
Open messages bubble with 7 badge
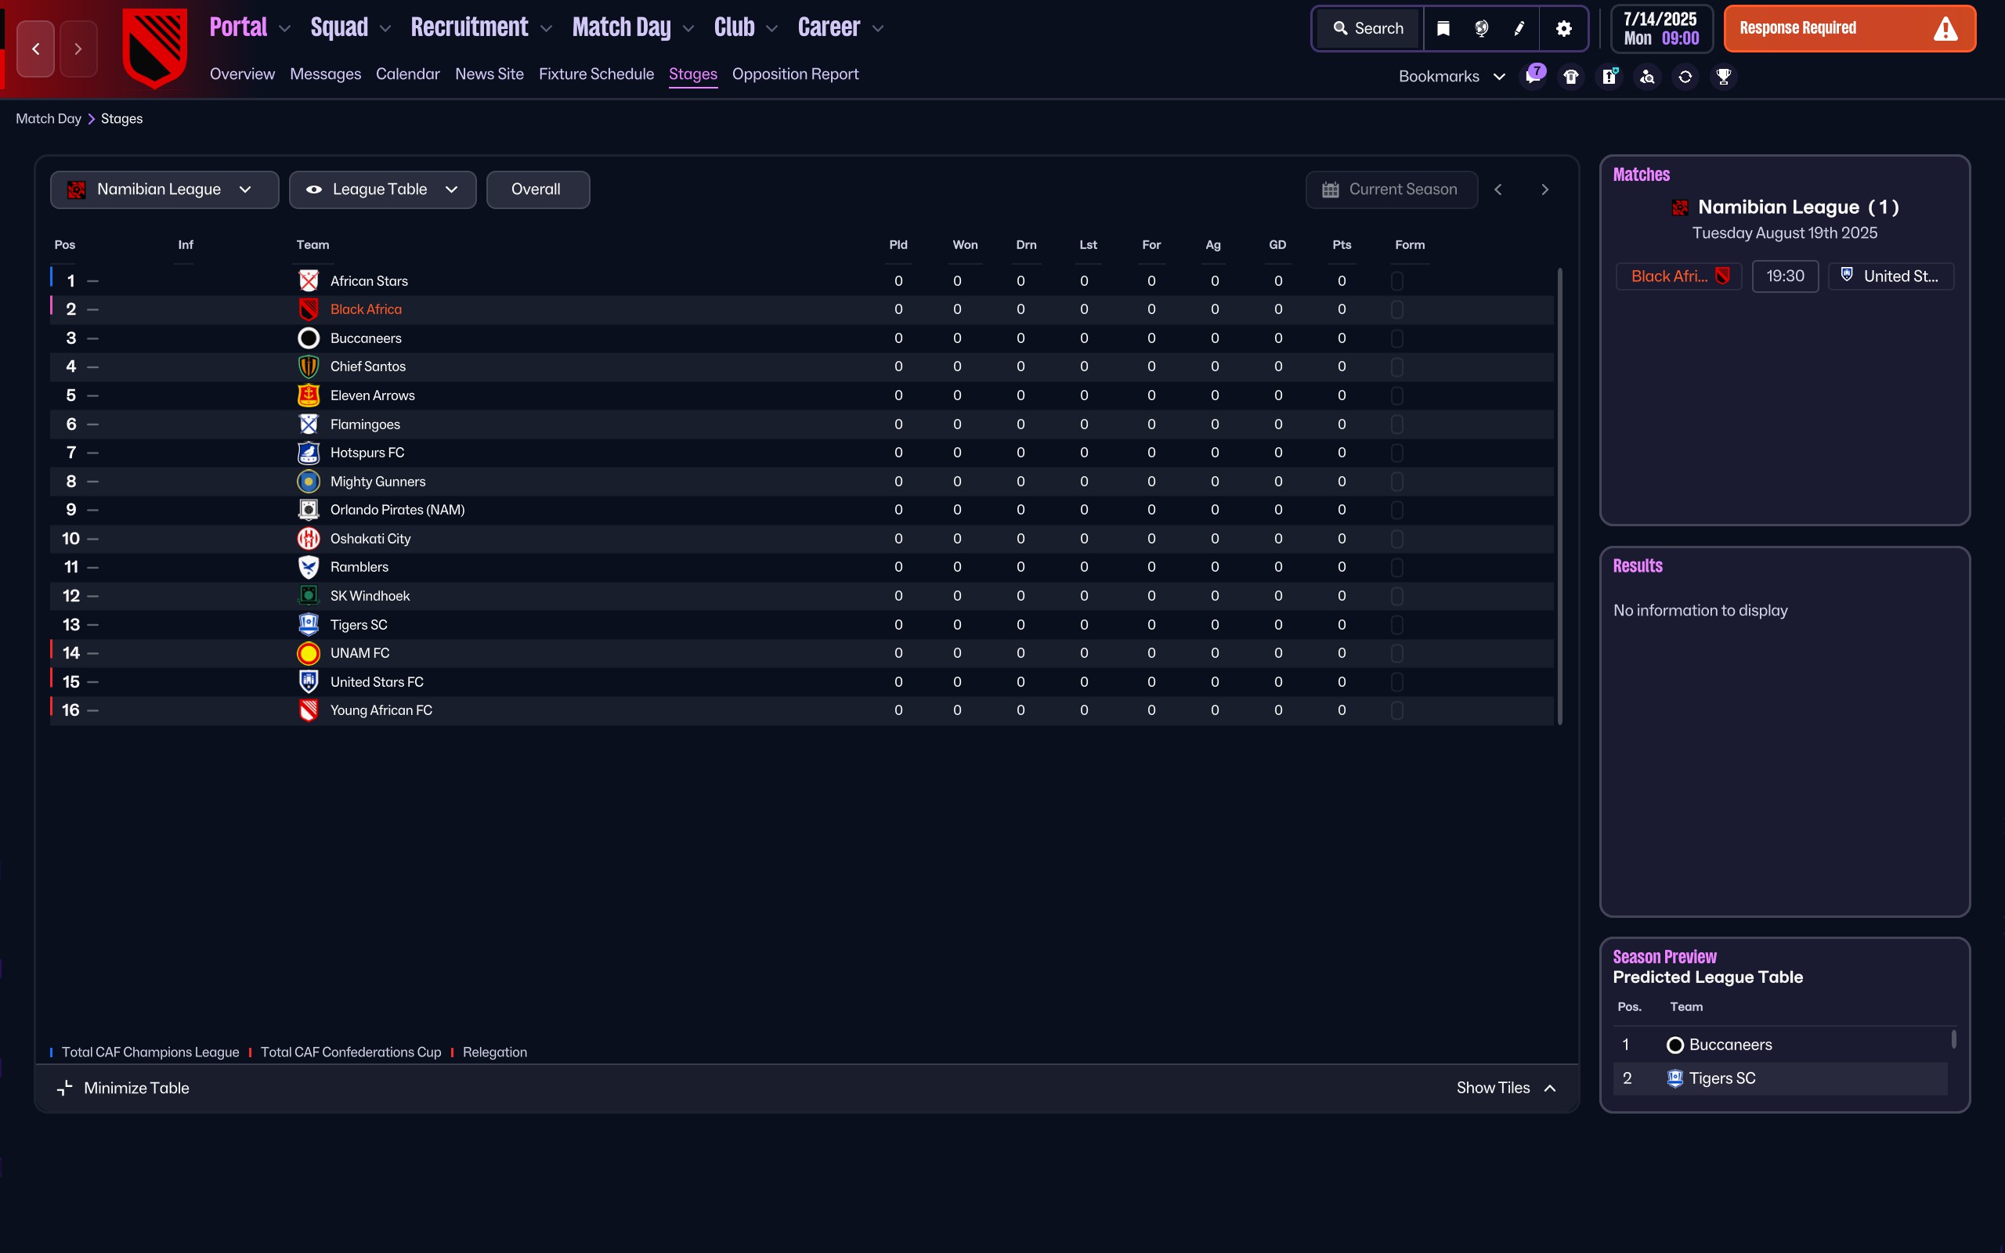coord(1534,75)
